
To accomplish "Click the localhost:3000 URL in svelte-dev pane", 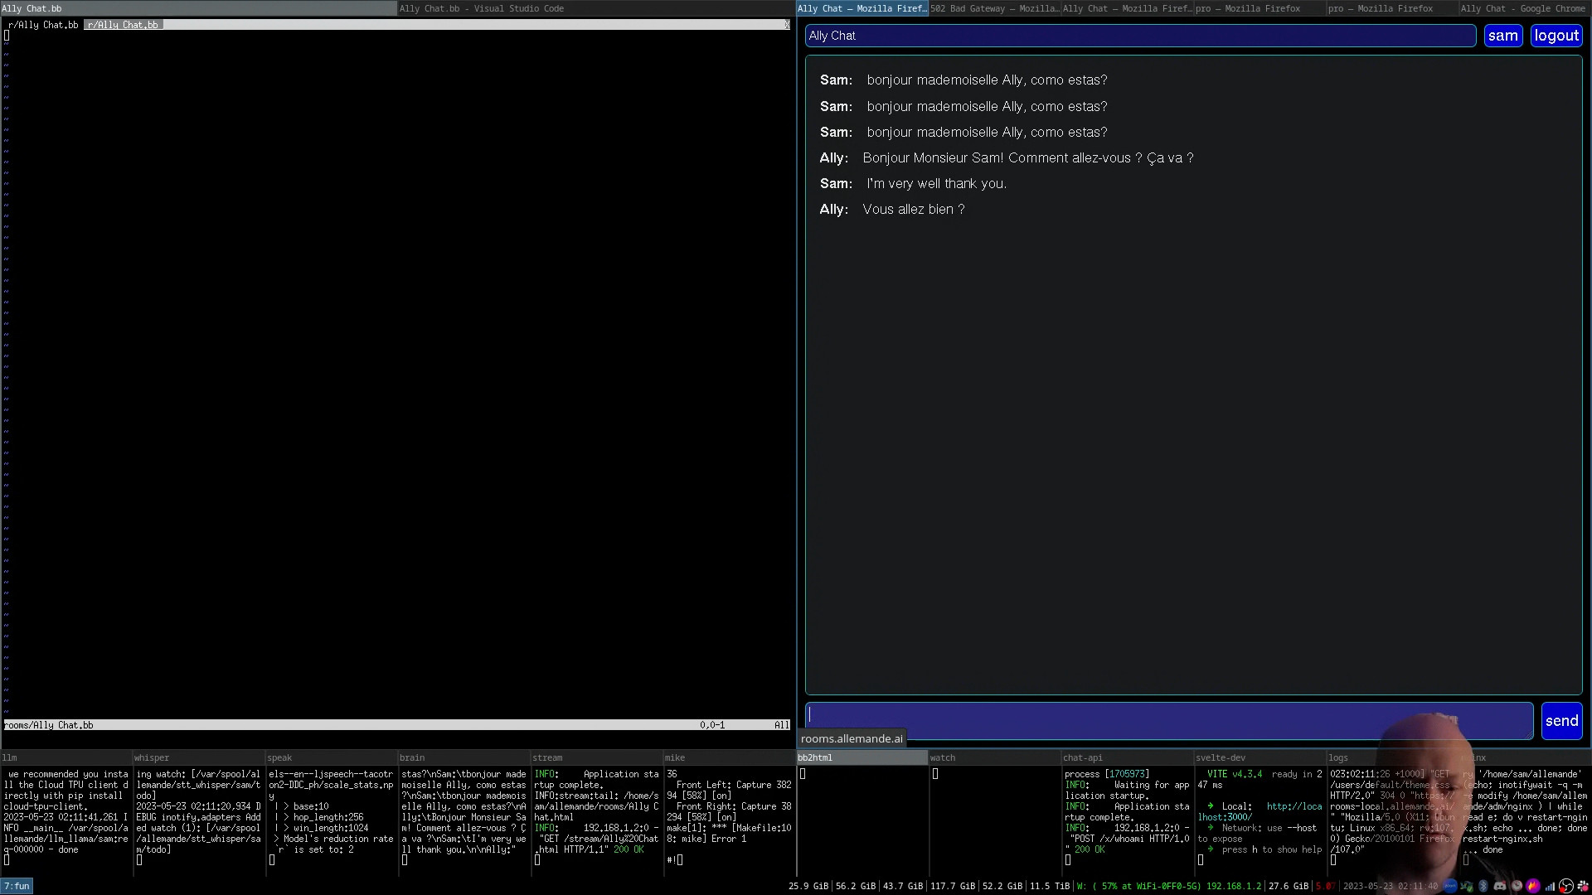I will (1260, 811).
